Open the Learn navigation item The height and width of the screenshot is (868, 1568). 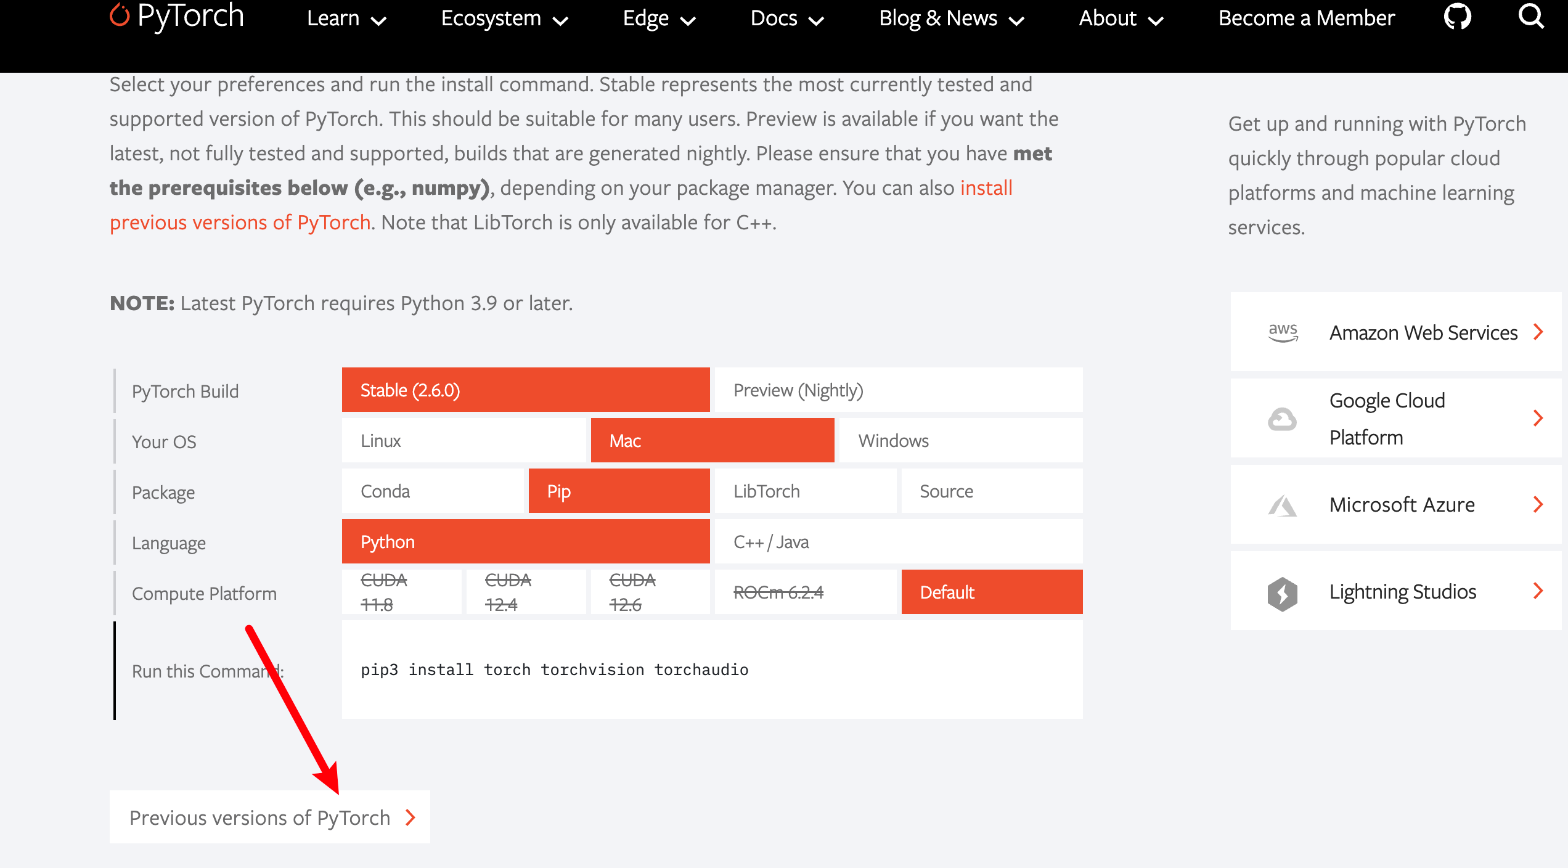333,18
